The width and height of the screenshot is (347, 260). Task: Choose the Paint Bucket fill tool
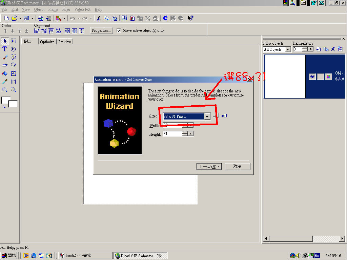[5, 73]
